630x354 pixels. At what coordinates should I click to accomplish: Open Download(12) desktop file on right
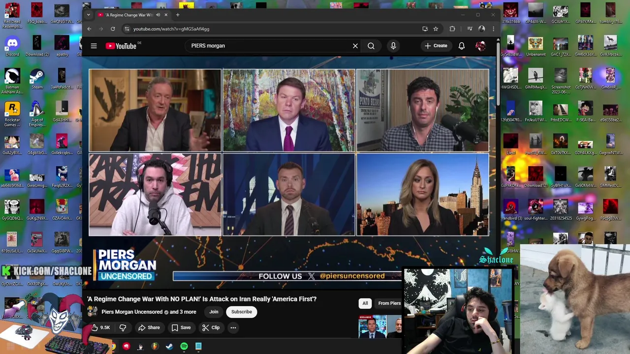coord(535,177)
